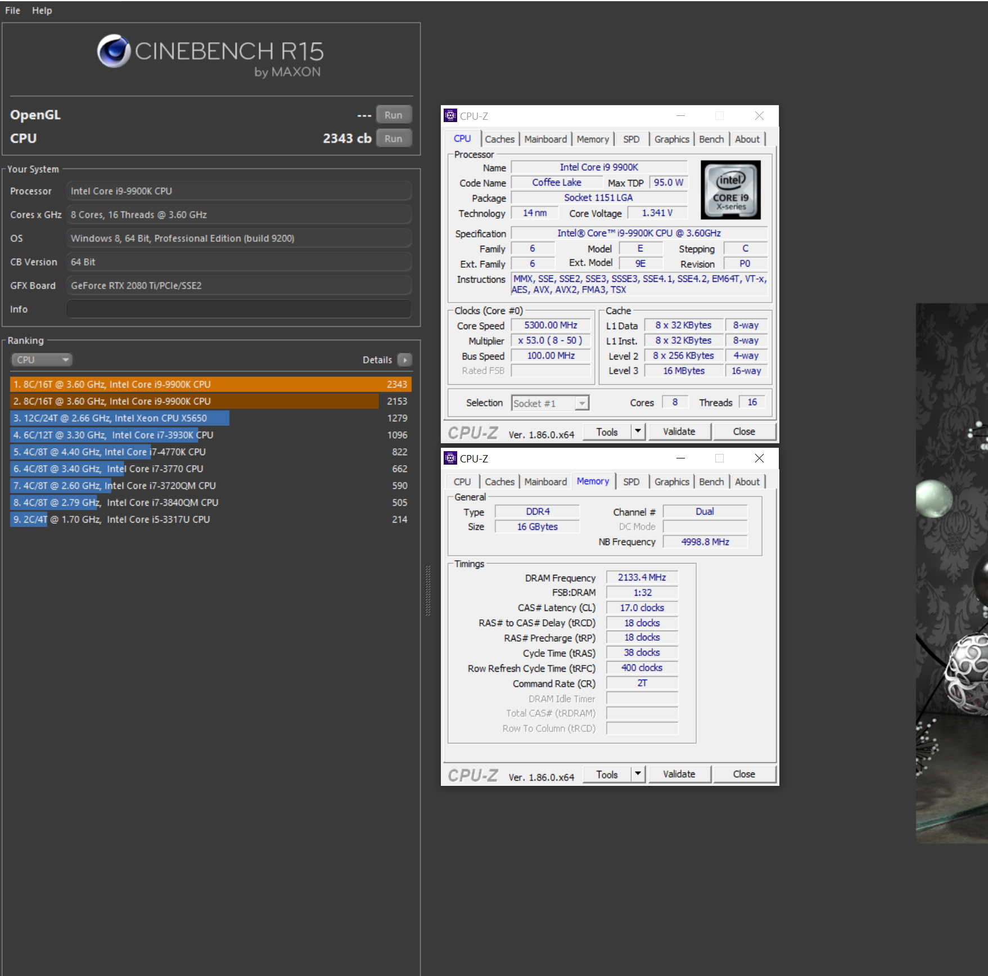Open the CPU ranking dropdown
This screenshot has width=988, height=976.
(x=42, y=359)
